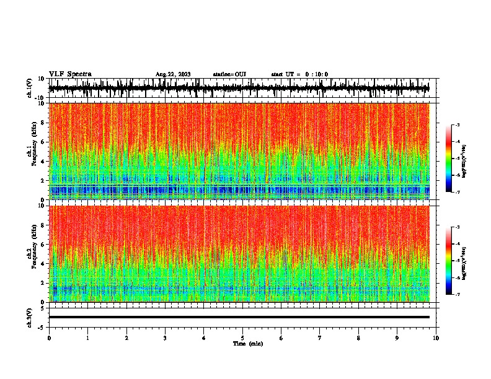This screenshot has width=491, height=379.
Task: Click the 'ch.3(V)' axis label
Action: 30,318
